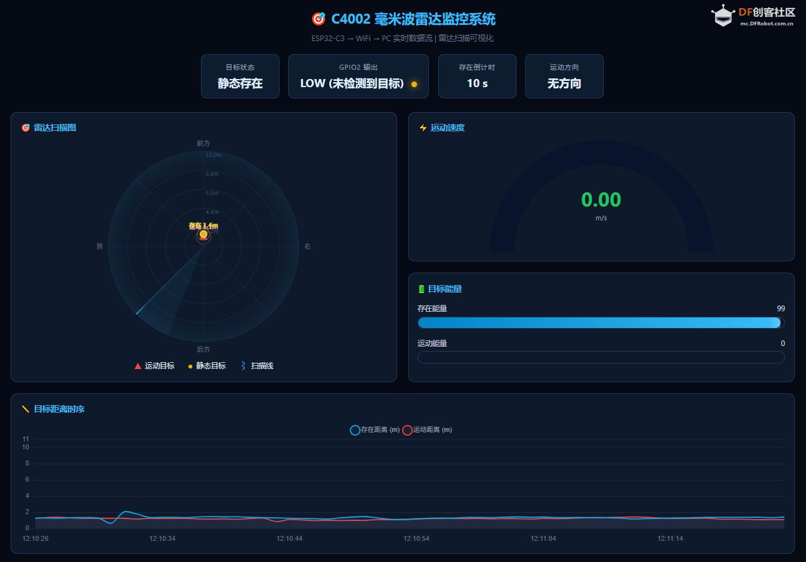Click the 后方 radar label
The image size is (806, 562).
click(204, 350)
